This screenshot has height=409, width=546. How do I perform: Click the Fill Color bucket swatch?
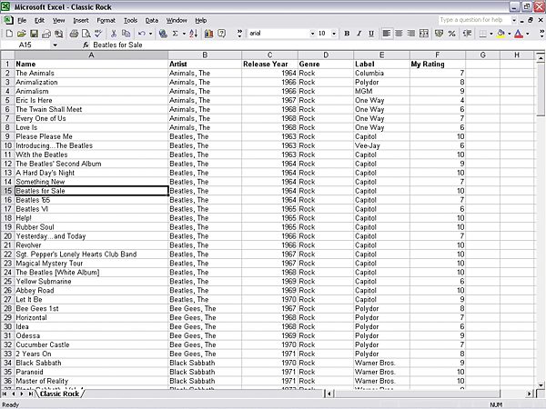(x=501, y=34)
